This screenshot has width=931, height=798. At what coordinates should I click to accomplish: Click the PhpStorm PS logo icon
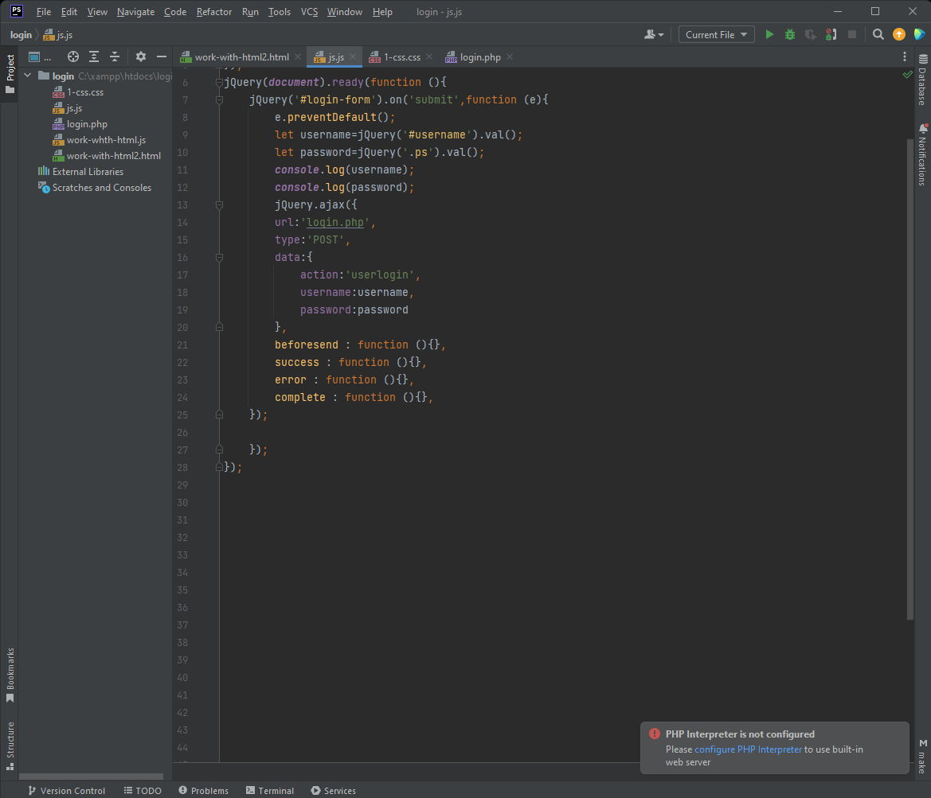pos(17,11)
